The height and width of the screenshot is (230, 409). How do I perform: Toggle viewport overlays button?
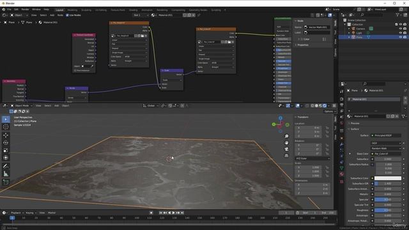[298, 105]
